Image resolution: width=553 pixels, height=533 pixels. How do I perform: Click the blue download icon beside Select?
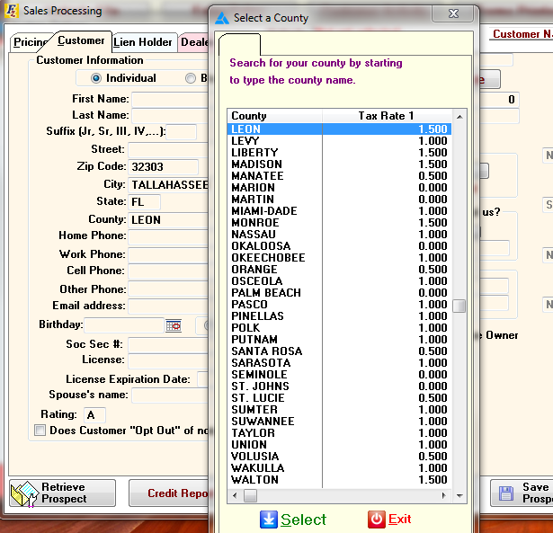(x=268, y=520)
